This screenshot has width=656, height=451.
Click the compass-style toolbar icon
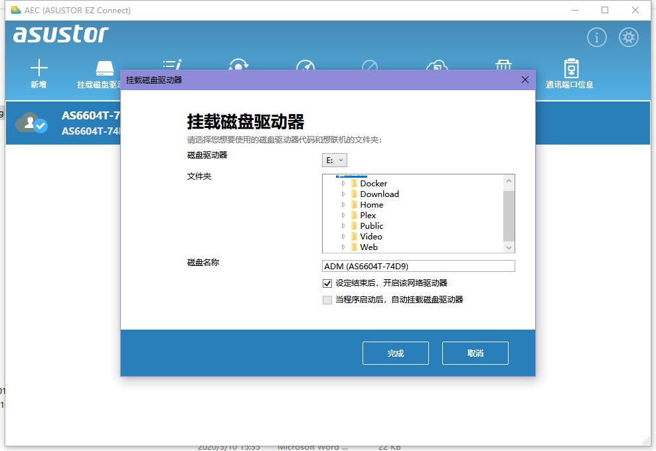pos(305,66)
